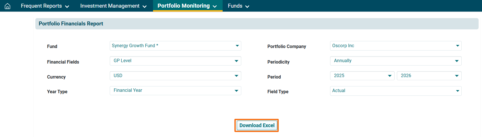Expand the Portfolio Company dropdown showing Oscorp Inc
The height and width of the screenshot is (137, 482).
(x=395, y=46)
